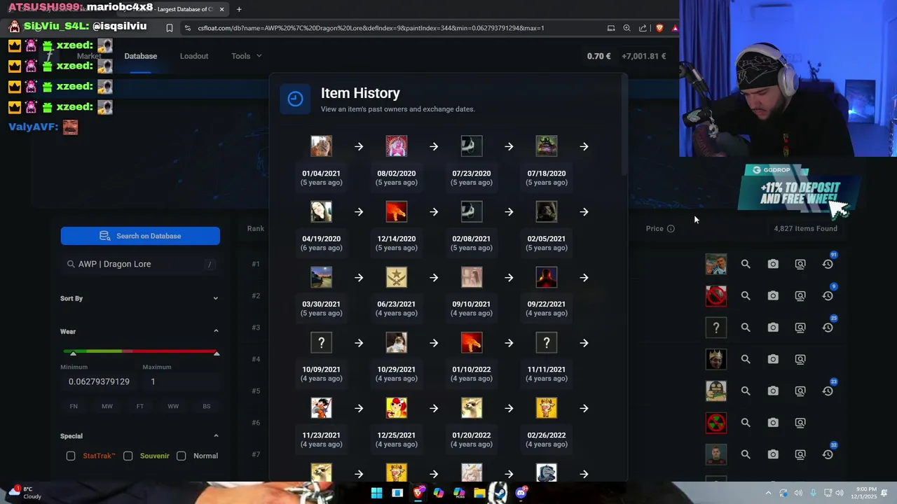Viewport: 897px width, 504px height.
Task: Click the info icon next to Price
Action: point(671,229)
